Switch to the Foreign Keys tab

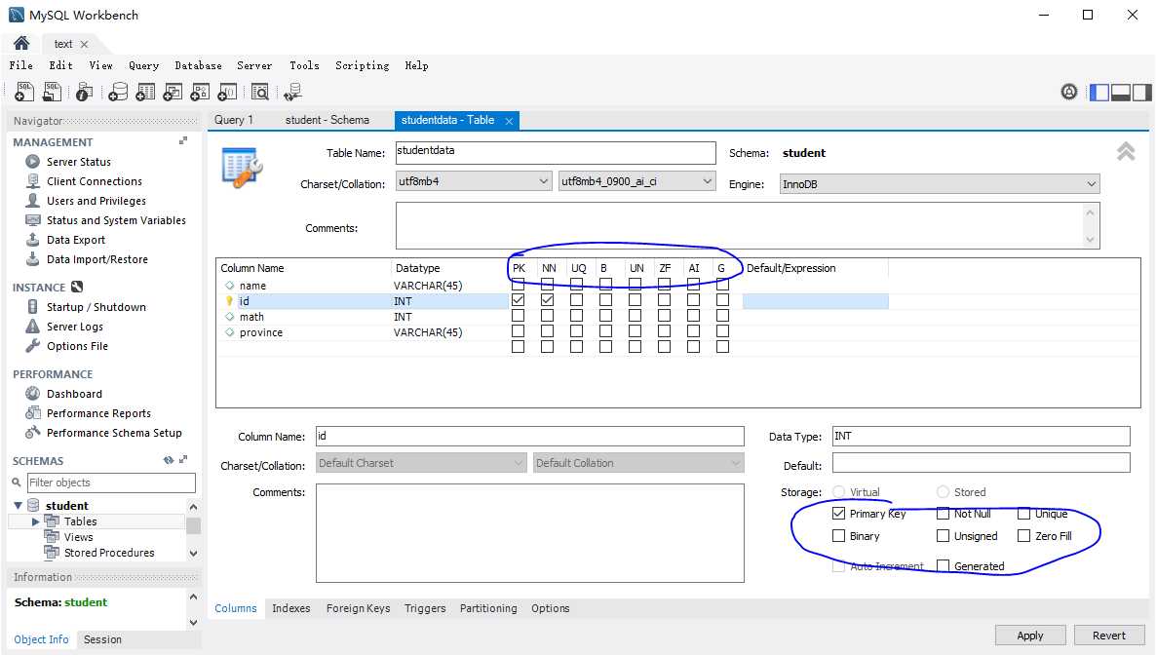click(x=359, y=608)
